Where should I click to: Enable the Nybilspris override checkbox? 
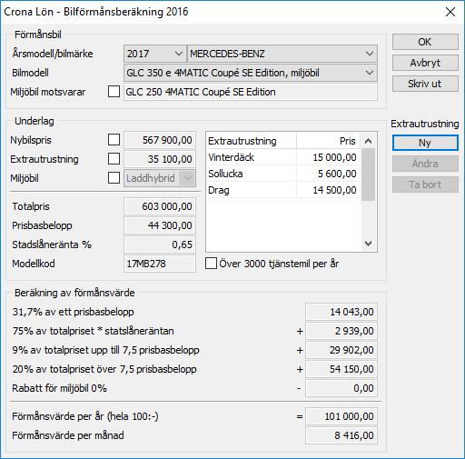[114, 140]
